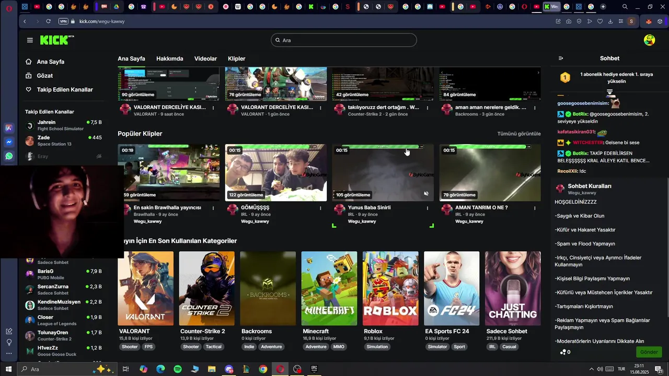Click the MMO tag under Minecraft

339,347
